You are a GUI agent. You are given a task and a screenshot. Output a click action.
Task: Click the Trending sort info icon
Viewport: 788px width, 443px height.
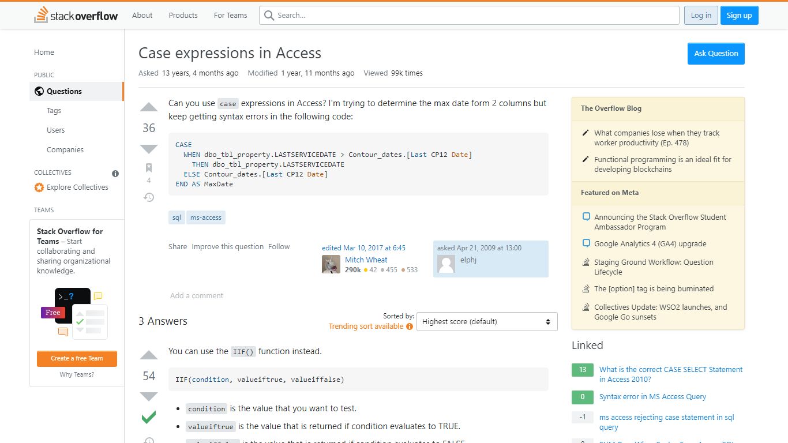coord(410,326)
